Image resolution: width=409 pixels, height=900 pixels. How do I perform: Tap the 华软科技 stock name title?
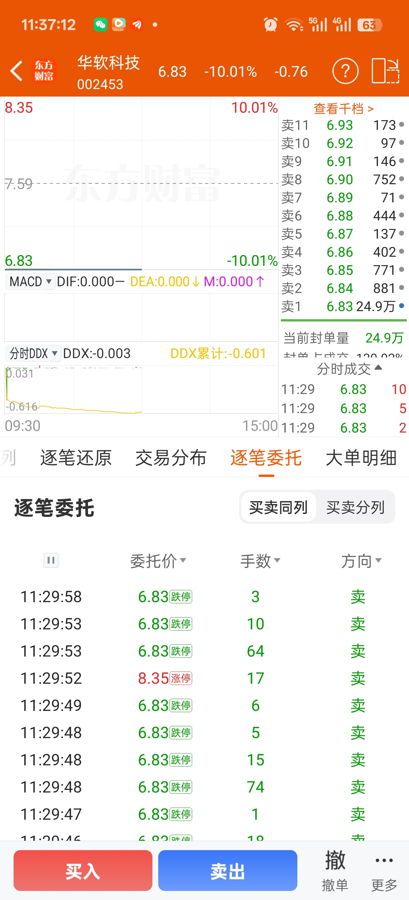click(x=108, y=63)
